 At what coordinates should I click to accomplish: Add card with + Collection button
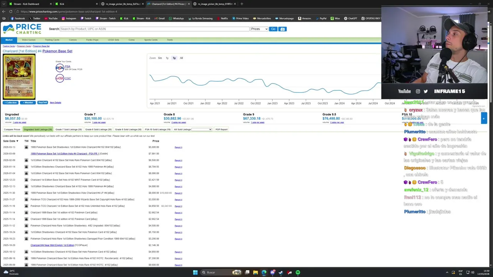(11, 103)
